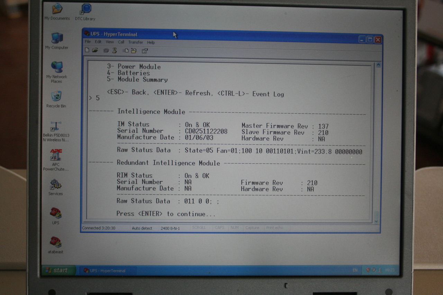Click the '2400 8-N-1' status bar entry
Viewport: 443px width, 295px height.
(x=170, y=228)
